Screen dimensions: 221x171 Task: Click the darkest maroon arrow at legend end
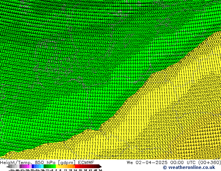pos(100,166)
